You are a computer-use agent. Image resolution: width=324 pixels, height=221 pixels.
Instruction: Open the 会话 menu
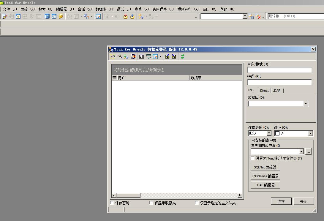pos(85,9)
